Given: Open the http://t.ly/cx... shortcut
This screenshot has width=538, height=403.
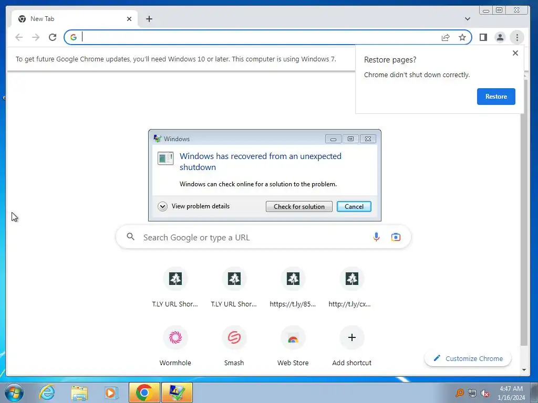Looking at the screenshot, I should pos(351,287).
